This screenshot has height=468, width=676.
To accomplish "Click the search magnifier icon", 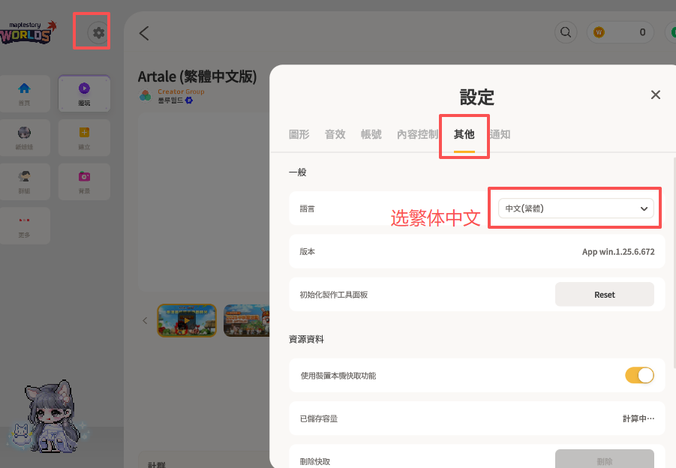I will coord(565,32).
